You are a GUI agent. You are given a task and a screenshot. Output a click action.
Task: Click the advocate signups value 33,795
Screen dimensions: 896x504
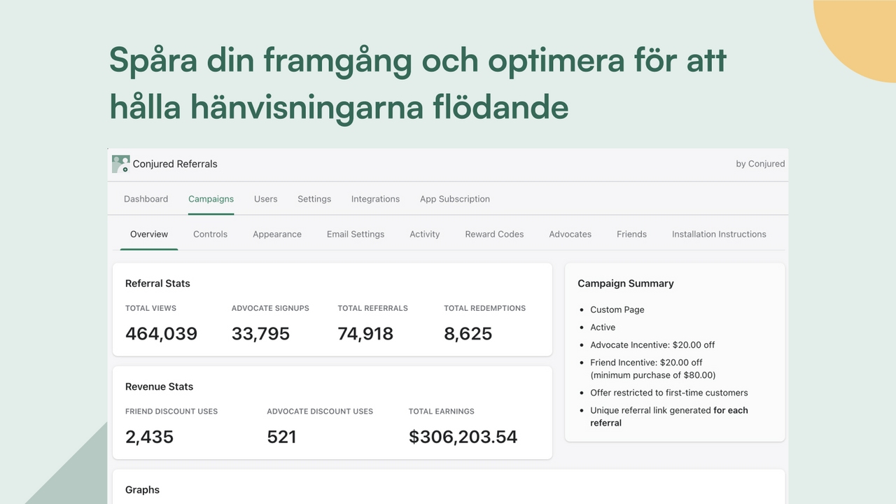(260, 334)
